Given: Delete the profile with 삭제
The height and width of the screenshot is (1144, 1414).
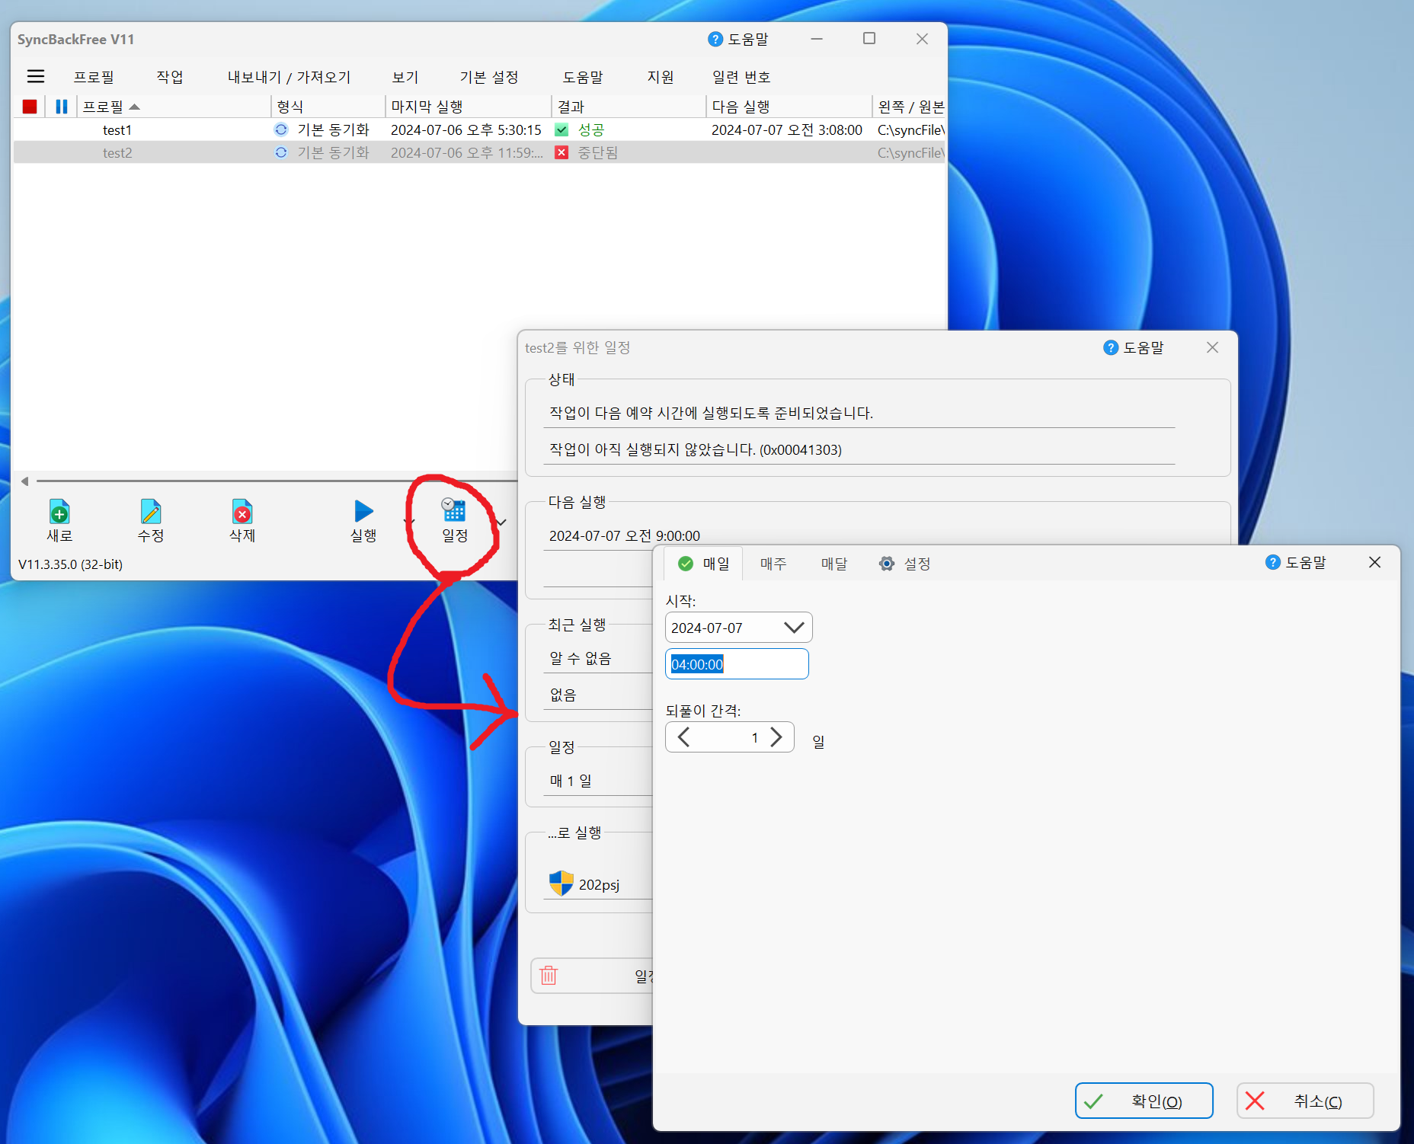Looking at the screenshot, I should [242, 521].
